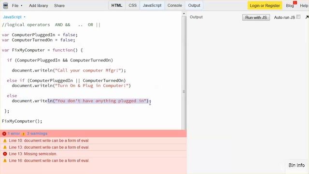Click Line 13 document.write warning message
Screen dimensions: 309x174
point(49,147)
